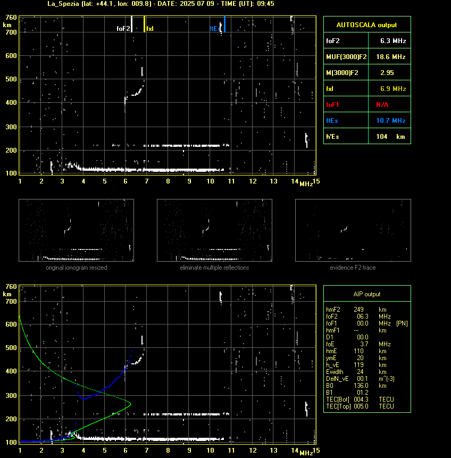This screenshot has width=451, height=458.
Task: Click the 'original ionogram resized' caption
Action: point(76,268)
